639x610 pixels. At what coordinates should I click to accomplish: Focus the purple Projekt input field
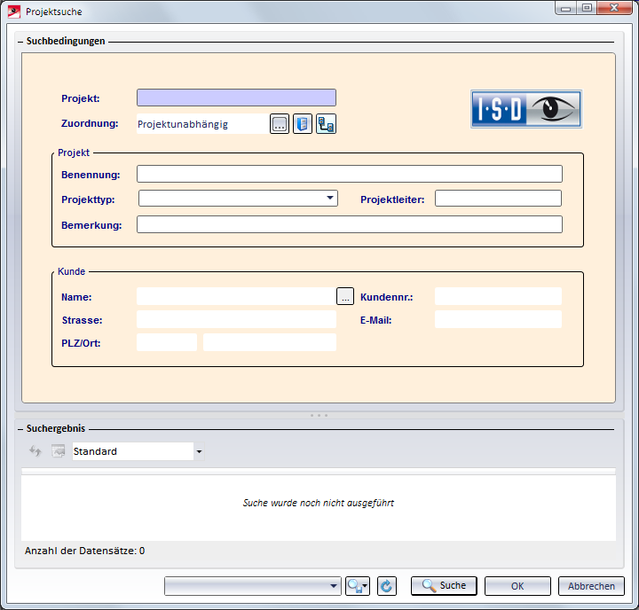click(236, 98)
